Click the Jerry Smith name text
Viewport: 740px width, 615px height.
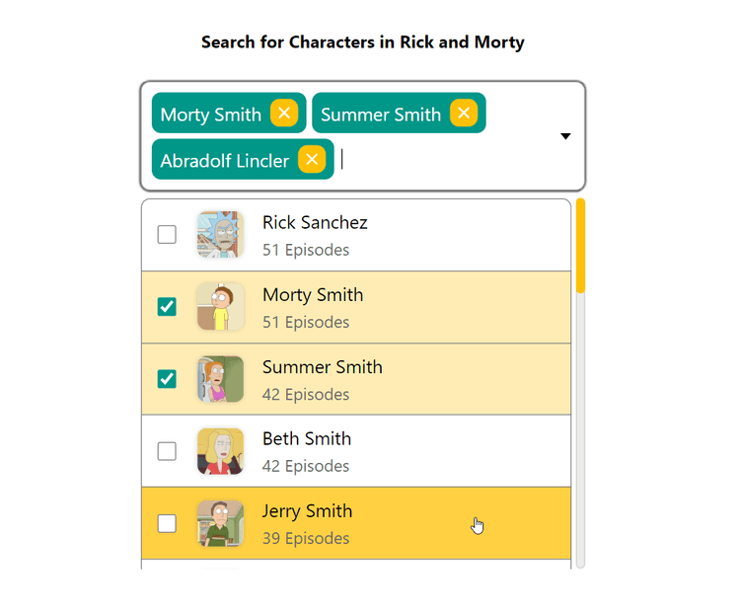pyautogui.click(x=307, y=511)
